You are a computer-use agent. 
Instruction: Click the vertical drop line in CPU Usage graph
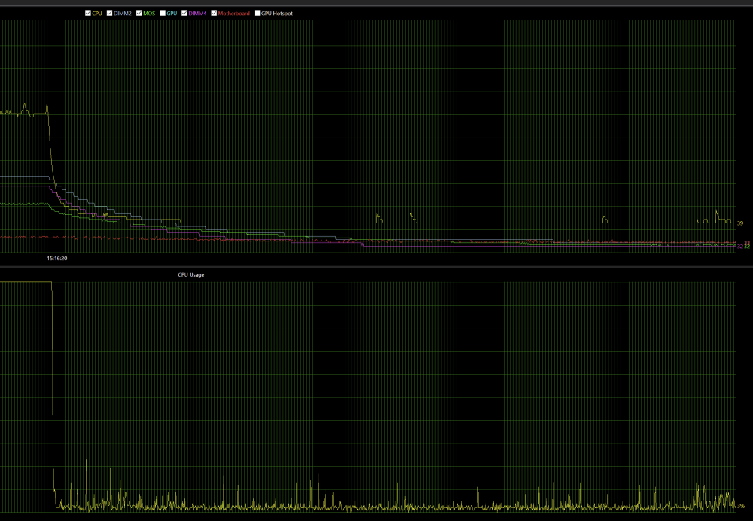pos(53,376)
